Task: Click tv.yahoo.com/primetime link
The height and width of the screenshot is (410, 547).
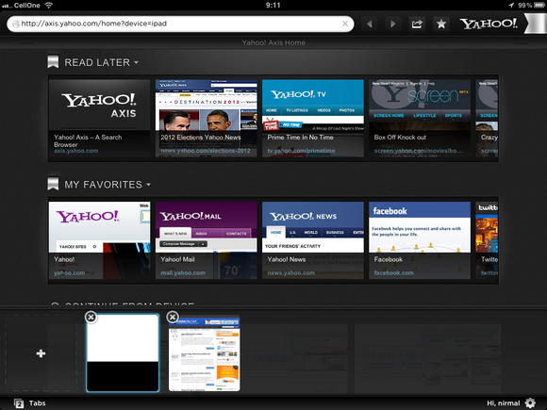Action: tap(301, 151)
